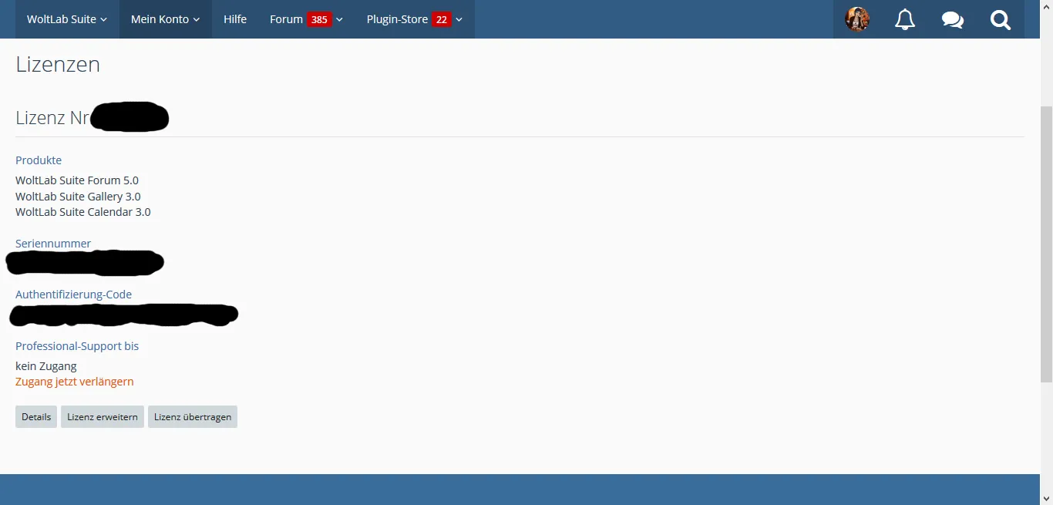Screen dimensions: 1053x505
Task: Click the red 385 Forum badge
Action: click(x=319, y=19)
